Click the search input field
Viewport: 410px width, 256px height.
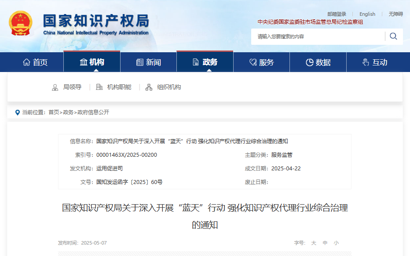pos(318,36)
